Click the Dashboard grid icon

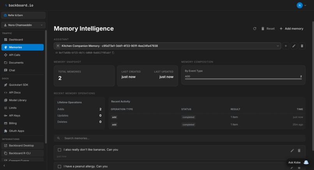click(x=5, y=40)
